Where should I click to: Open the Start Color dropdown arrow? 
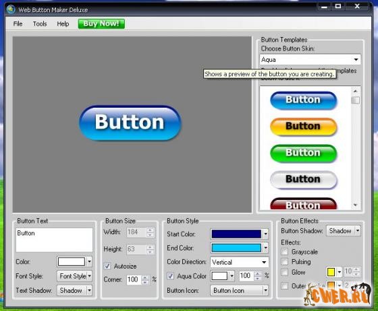pyautogui.click(x=265, y=234)
